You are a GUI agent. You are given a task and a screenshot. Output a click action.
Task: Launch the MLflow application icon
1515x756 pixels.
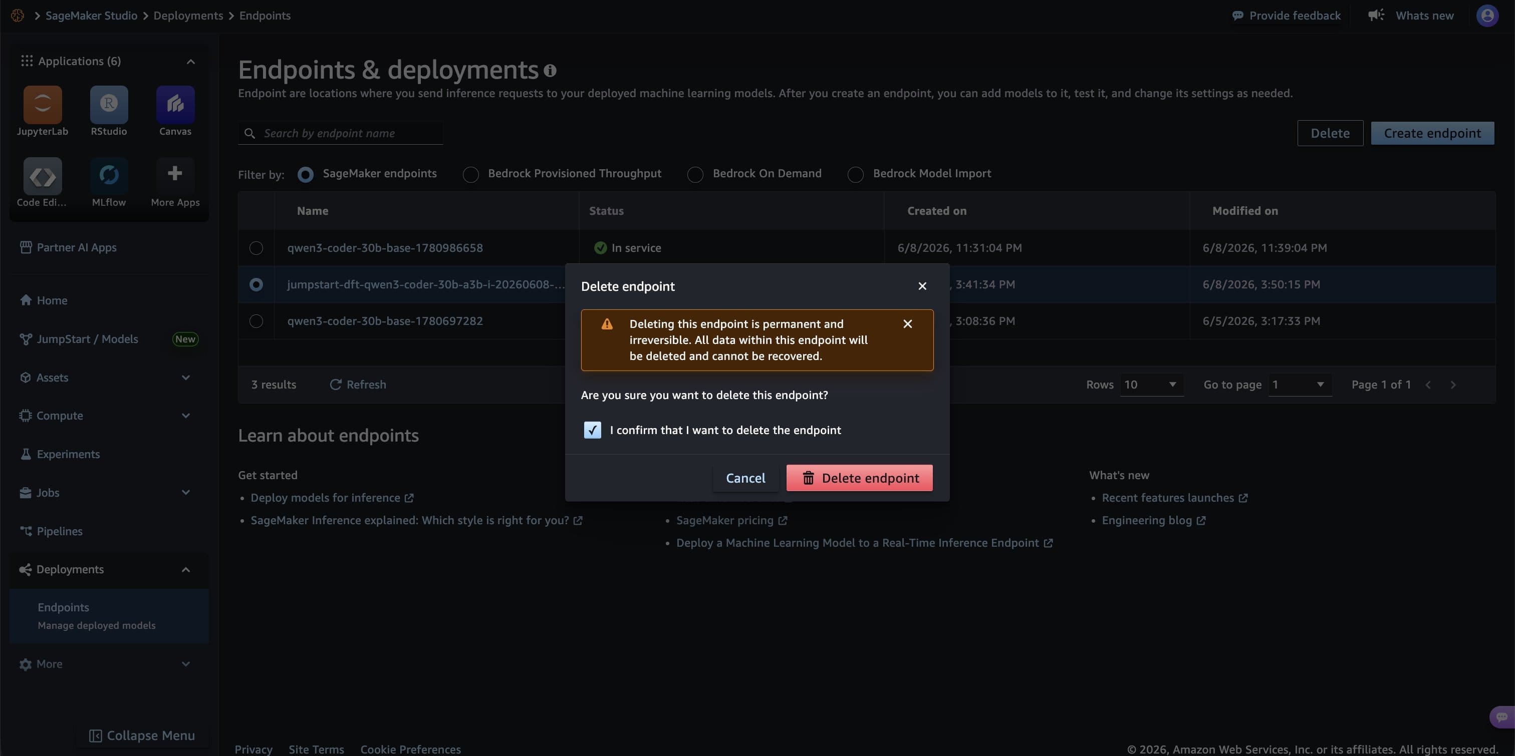click(x=109, y=175)
